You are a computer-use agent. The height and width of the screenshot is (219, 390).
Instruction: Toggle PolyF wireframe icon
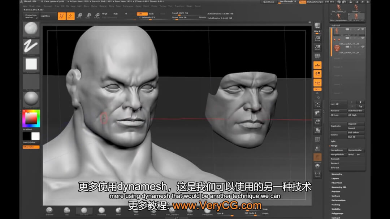pyautogui.click(x=317, y=139)
